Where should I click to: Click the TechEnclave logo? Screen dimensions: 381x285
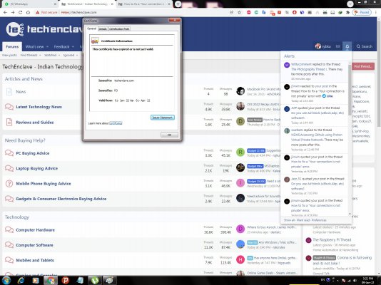pos(44,29)
